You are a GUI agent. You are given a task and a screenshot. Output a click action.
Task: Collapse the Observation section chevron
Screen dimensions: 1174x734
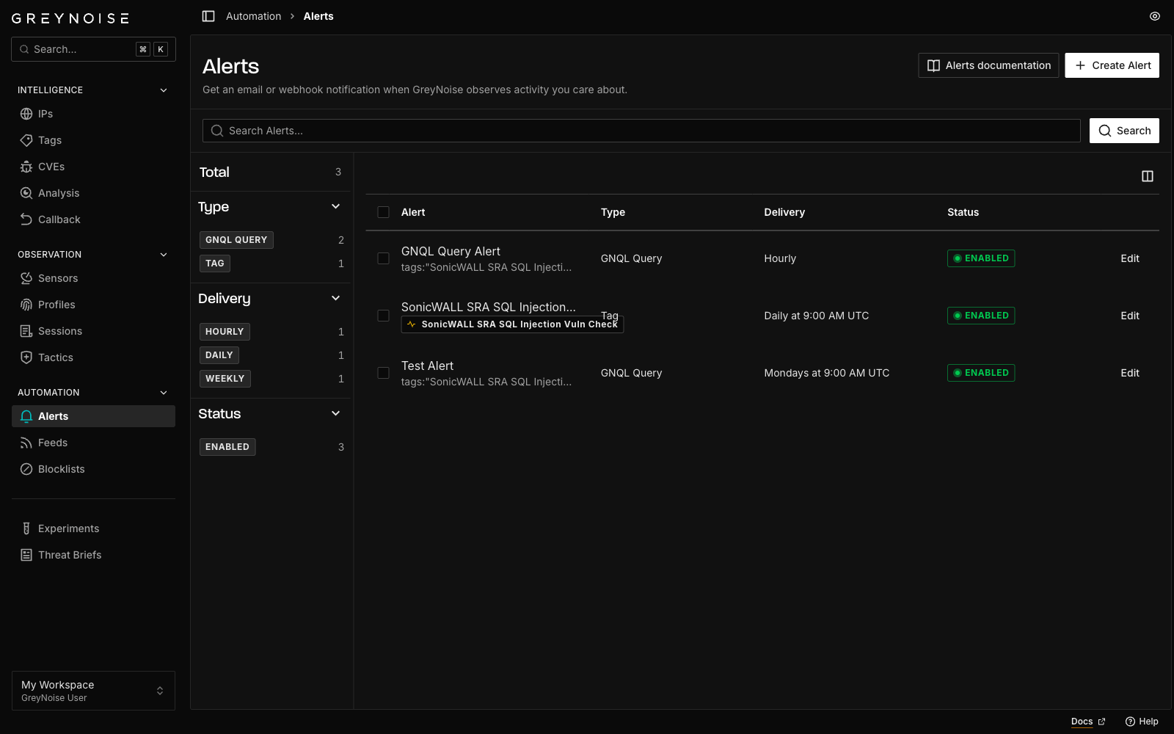click(x=164, y=255)
